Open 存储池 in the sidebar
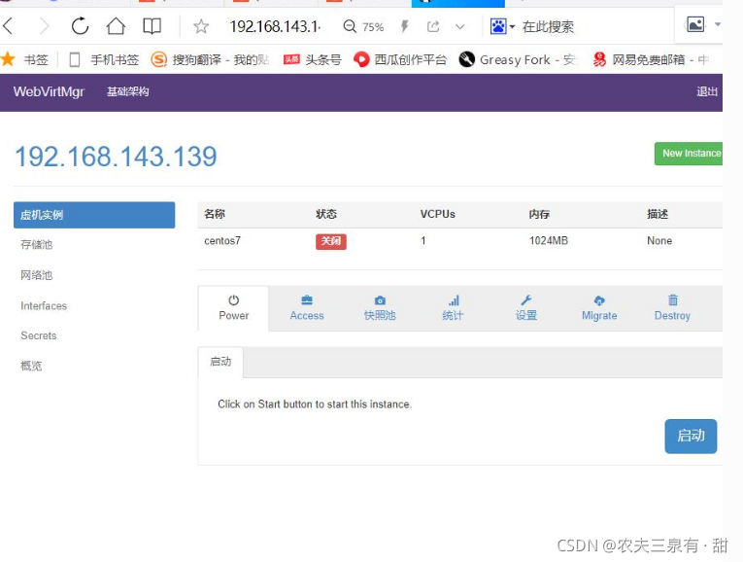 coord(37,245)
